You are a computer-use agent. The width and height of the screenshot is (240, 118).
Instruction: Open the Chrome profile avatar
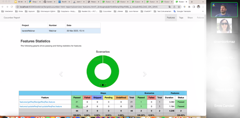(198, 7)
